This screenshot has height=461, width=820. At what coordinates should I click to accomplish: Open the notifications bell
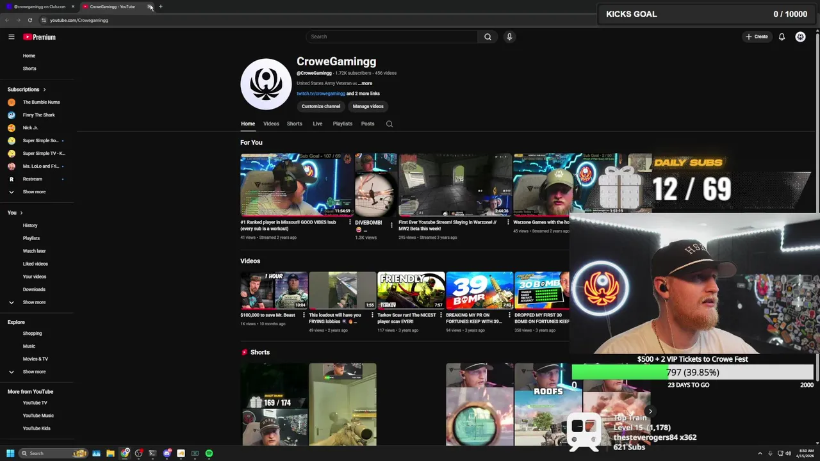782,36
